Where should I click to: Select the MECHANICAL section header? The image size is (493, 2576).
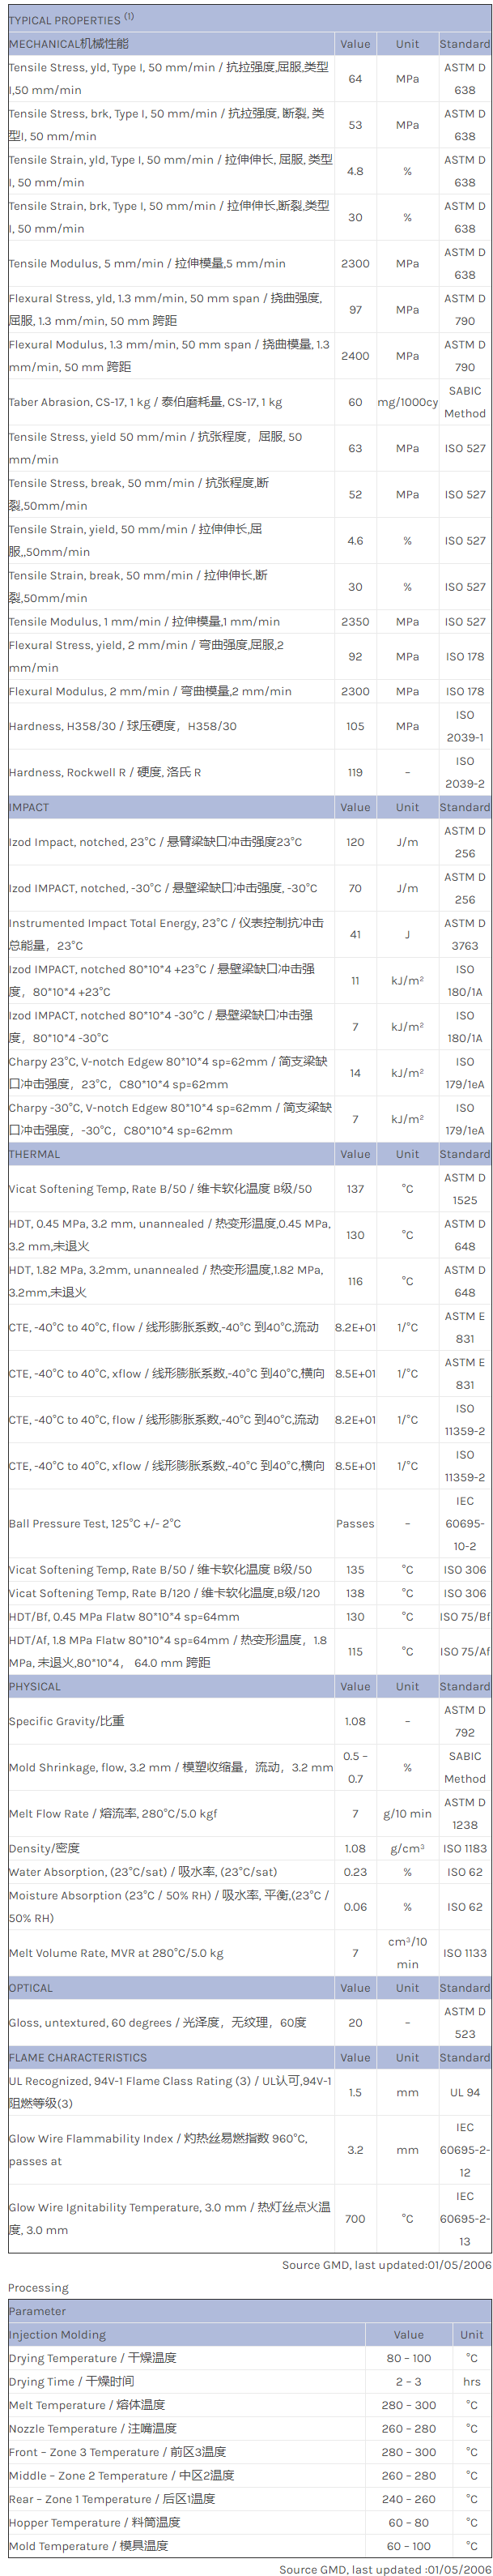click(x=68, y=44)
